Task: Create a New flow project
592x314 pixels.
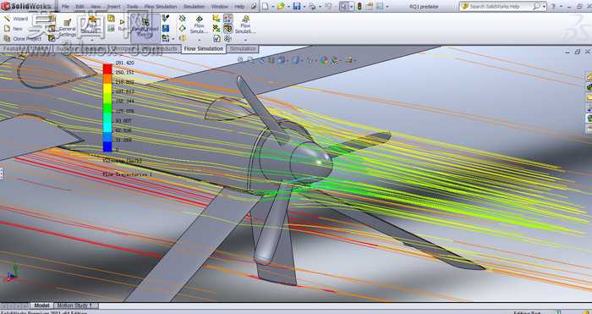Action: (14, 29)
